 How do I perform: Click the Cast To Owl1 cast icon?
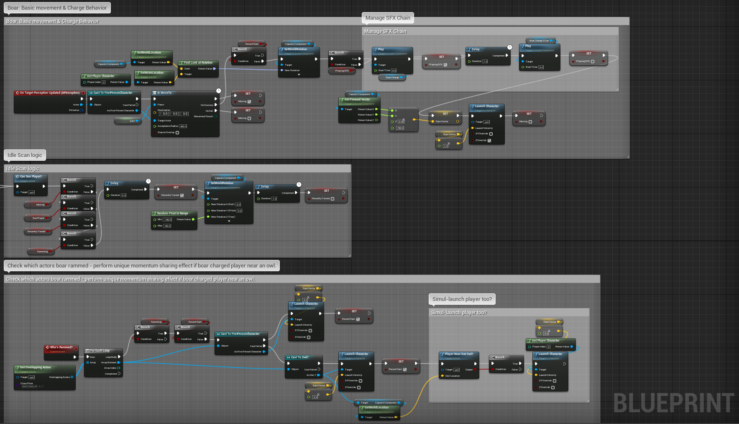point(288,357)
